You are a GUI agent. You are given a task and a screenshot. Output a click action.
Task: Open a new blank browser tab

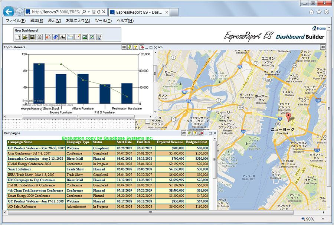pos(174,12)
